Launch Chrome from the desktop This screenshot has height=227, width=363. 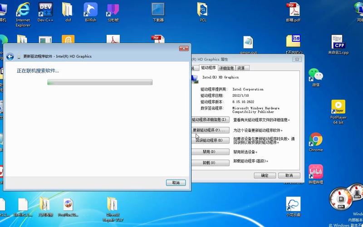(315, 140)
